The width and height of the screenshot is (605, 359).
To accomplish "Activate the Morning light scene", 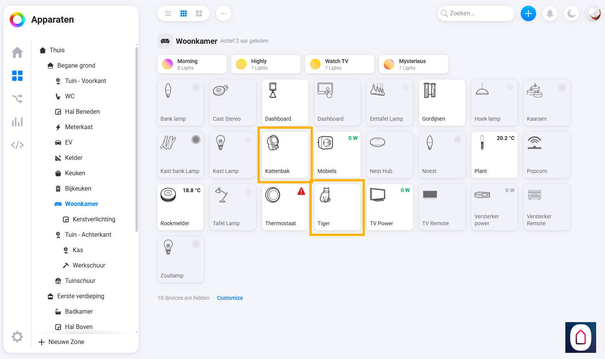I will [x=192, y=64].
